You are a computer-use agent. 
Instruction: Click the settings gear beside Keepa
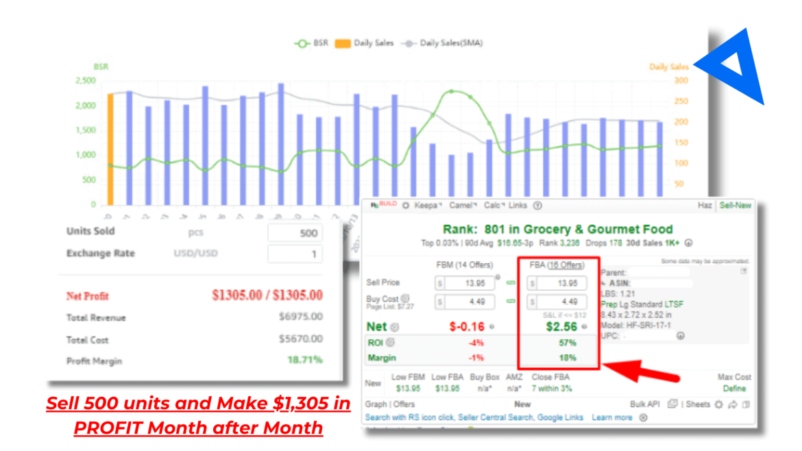click(406, 206)
